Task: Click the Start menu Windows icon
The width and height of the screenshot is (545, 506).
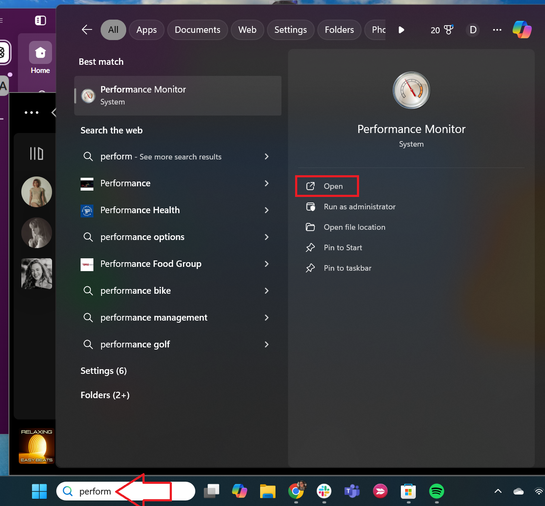Action: 39,491
